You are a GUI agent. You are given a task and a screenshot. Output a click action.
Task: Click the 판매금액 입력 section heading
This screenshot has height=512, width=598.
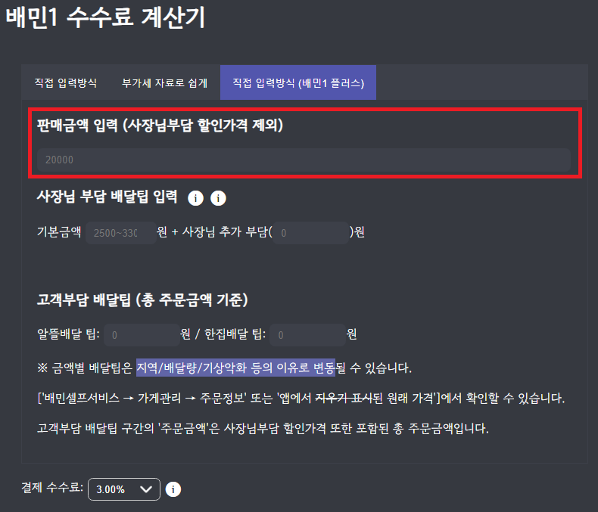pyautogui.click(x=160, y=125)
